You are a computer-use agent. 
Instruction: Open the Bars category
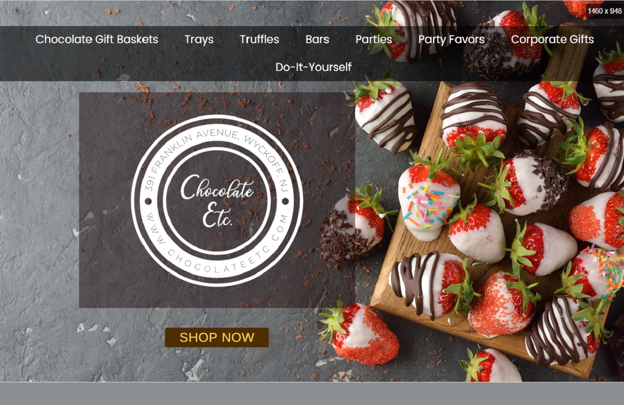pyautogui.click(x=317, y=39)
